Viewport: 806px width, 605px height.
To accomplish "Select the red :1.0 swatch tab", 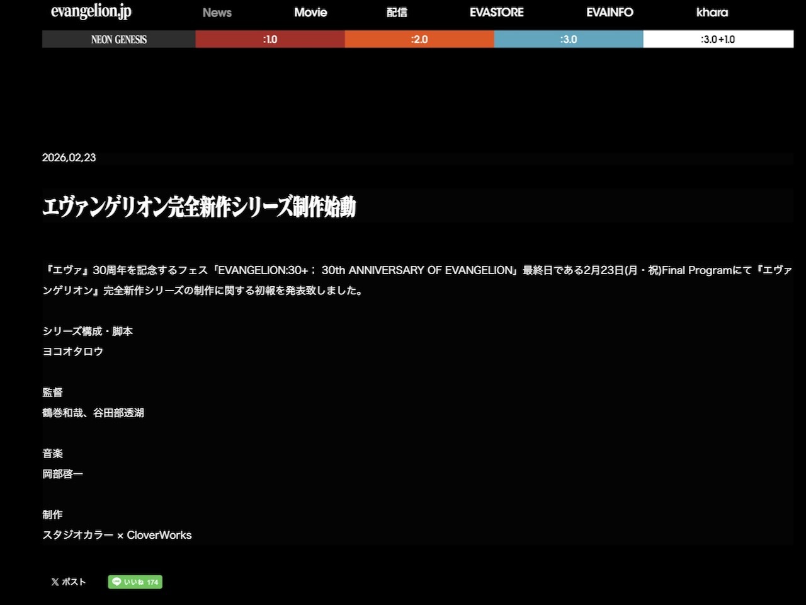I will (270, 39).
